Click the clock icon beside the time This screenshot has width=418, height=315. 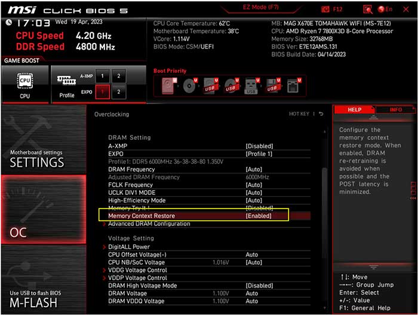(x=8, y=22)
